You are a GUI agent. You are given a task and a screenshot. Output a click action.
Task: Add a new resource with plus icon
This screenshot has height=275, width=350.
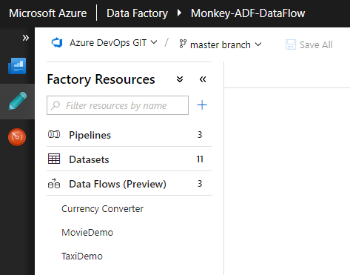coord(202,105)
